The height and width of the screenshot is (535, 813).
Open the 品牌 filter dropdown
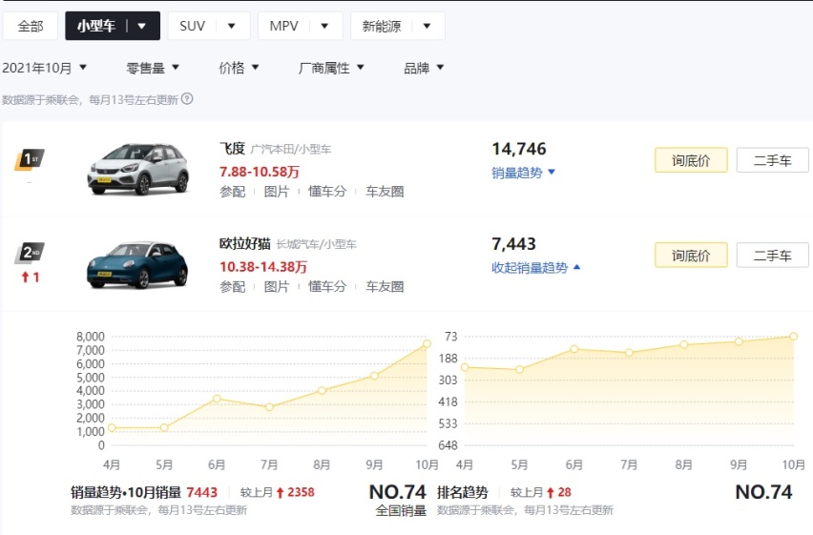tap(424, 68)
